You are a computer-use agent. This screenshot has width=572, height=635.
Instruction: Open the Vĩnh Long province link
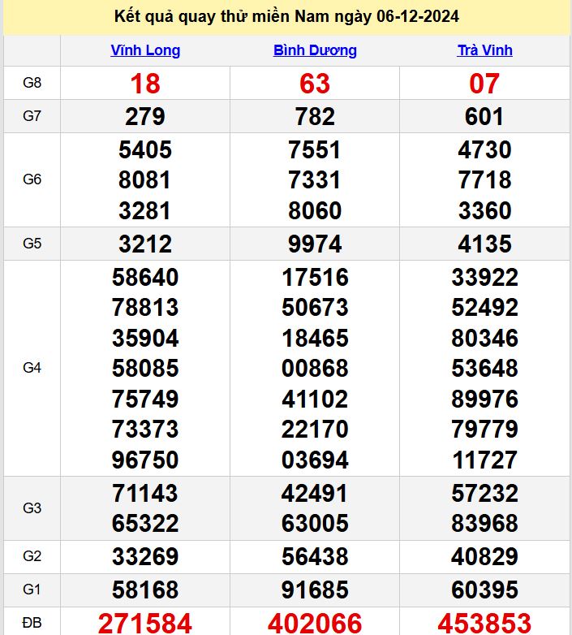click(x=145, y=50)
